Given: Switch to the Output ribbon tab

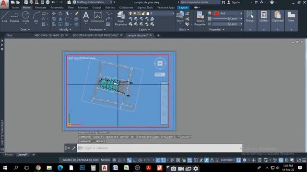Looking at the screenshot, I should [x=96, y=8].
